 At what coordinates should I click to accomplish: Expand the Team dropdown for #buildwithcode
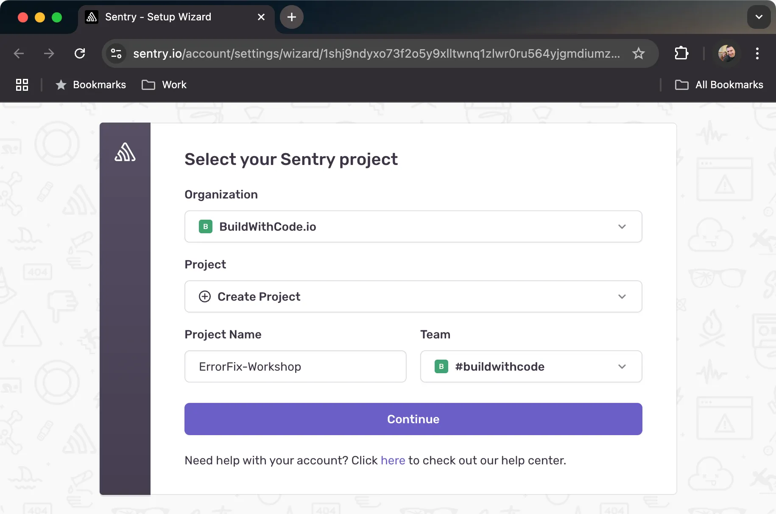click(622, 366)
